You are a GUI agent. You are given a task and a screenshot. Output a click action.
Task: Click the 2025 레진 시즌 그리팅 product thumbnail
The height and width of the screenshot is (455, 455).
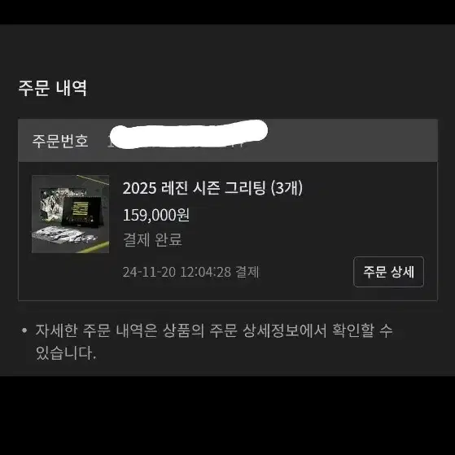(71, 214)
